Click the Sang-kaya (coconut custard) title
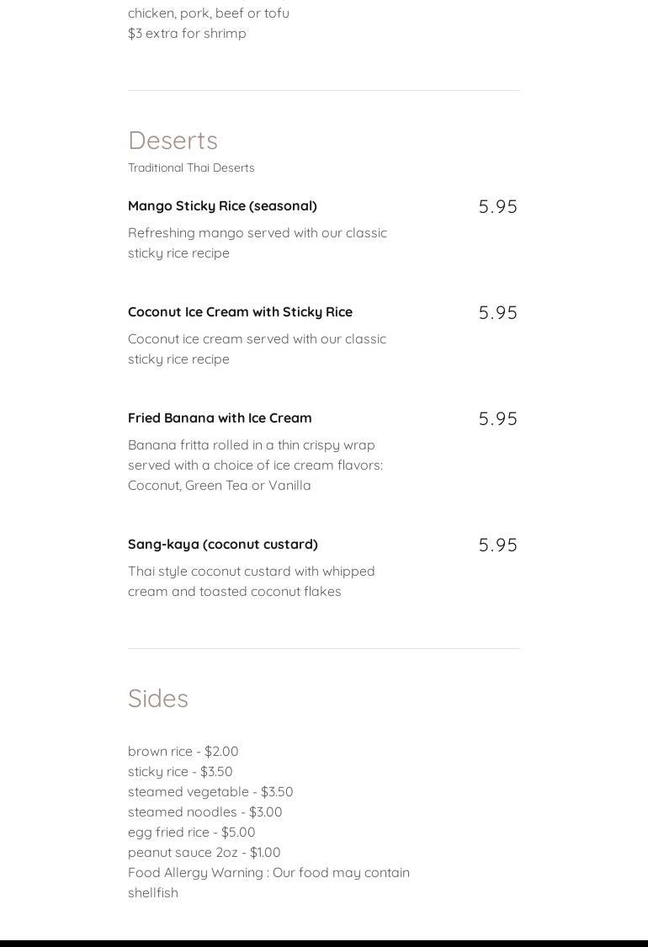648x947 pixels. pos(223,544)
